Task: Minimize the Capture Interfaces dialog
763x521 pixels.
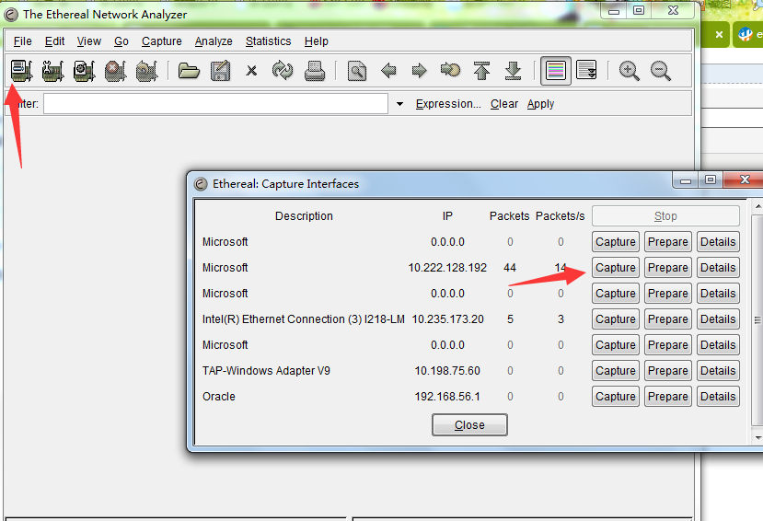Action: (686, 179)
